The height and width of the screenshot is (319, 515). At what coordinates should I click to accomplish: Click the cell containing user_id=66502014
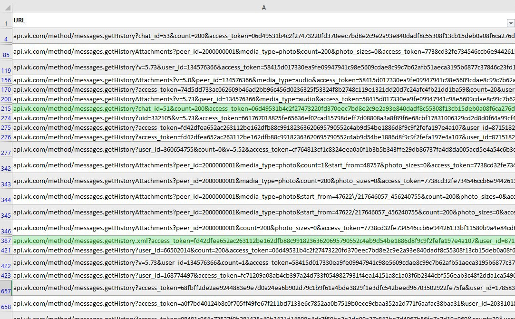264,250
